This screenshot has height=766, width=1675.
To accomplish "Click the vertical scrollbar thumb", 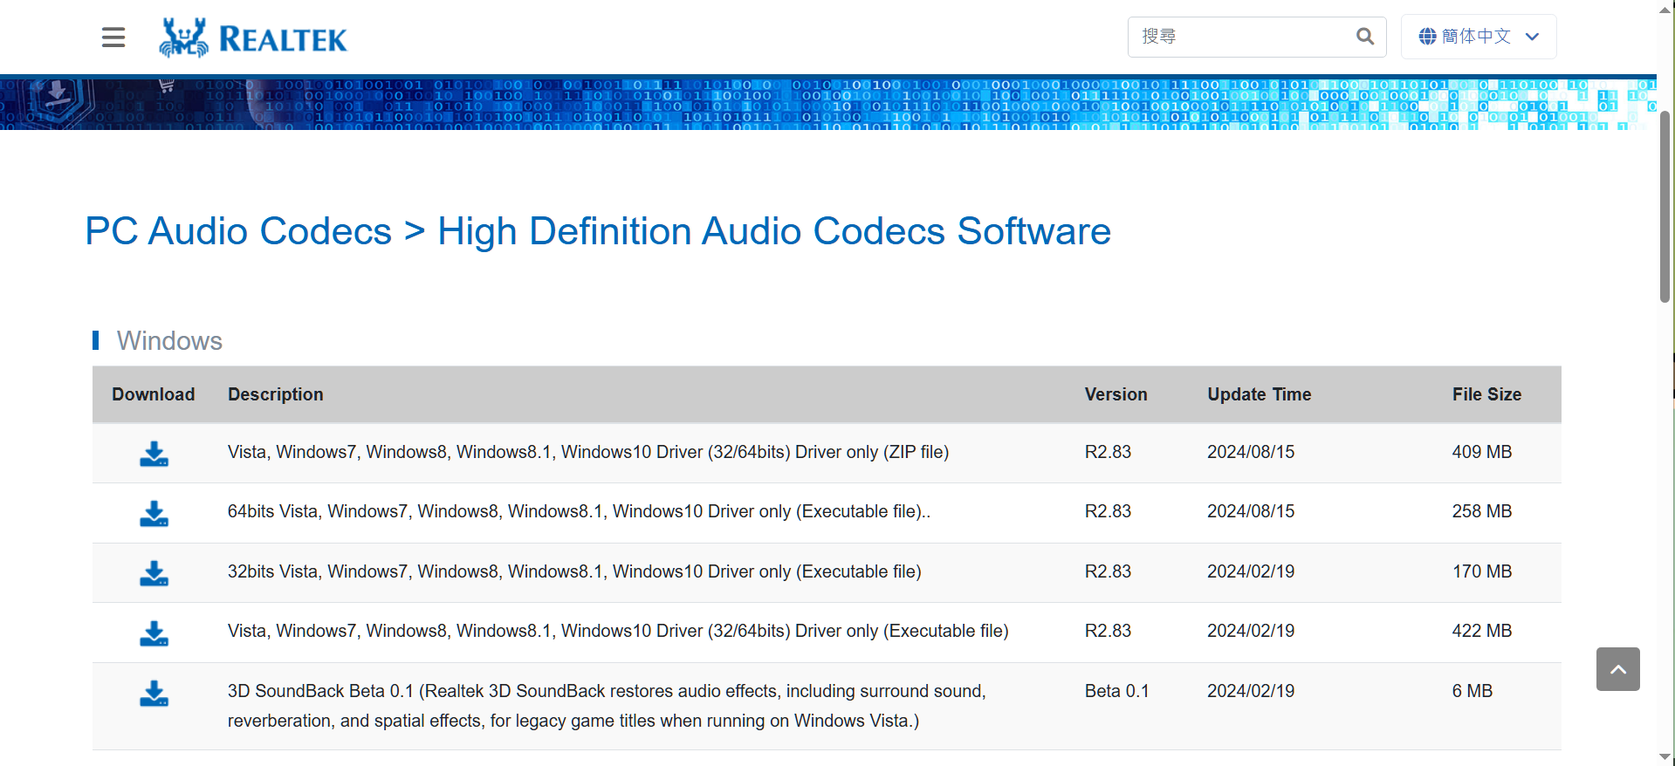I will click(1665, 206).
